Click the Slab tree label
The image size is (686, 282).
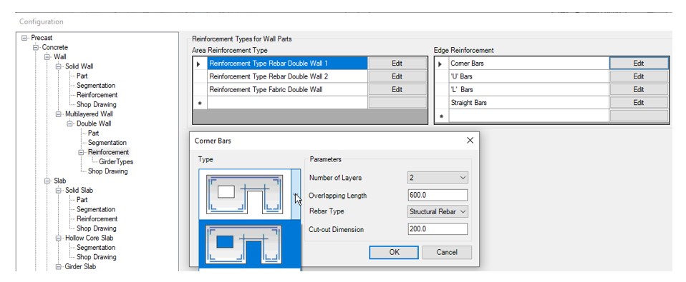point(60,181)
